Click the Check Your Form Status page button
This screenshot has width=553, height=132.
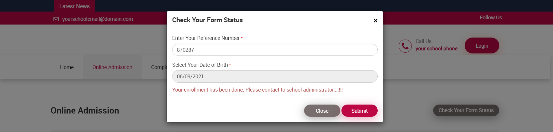(466, 110)
